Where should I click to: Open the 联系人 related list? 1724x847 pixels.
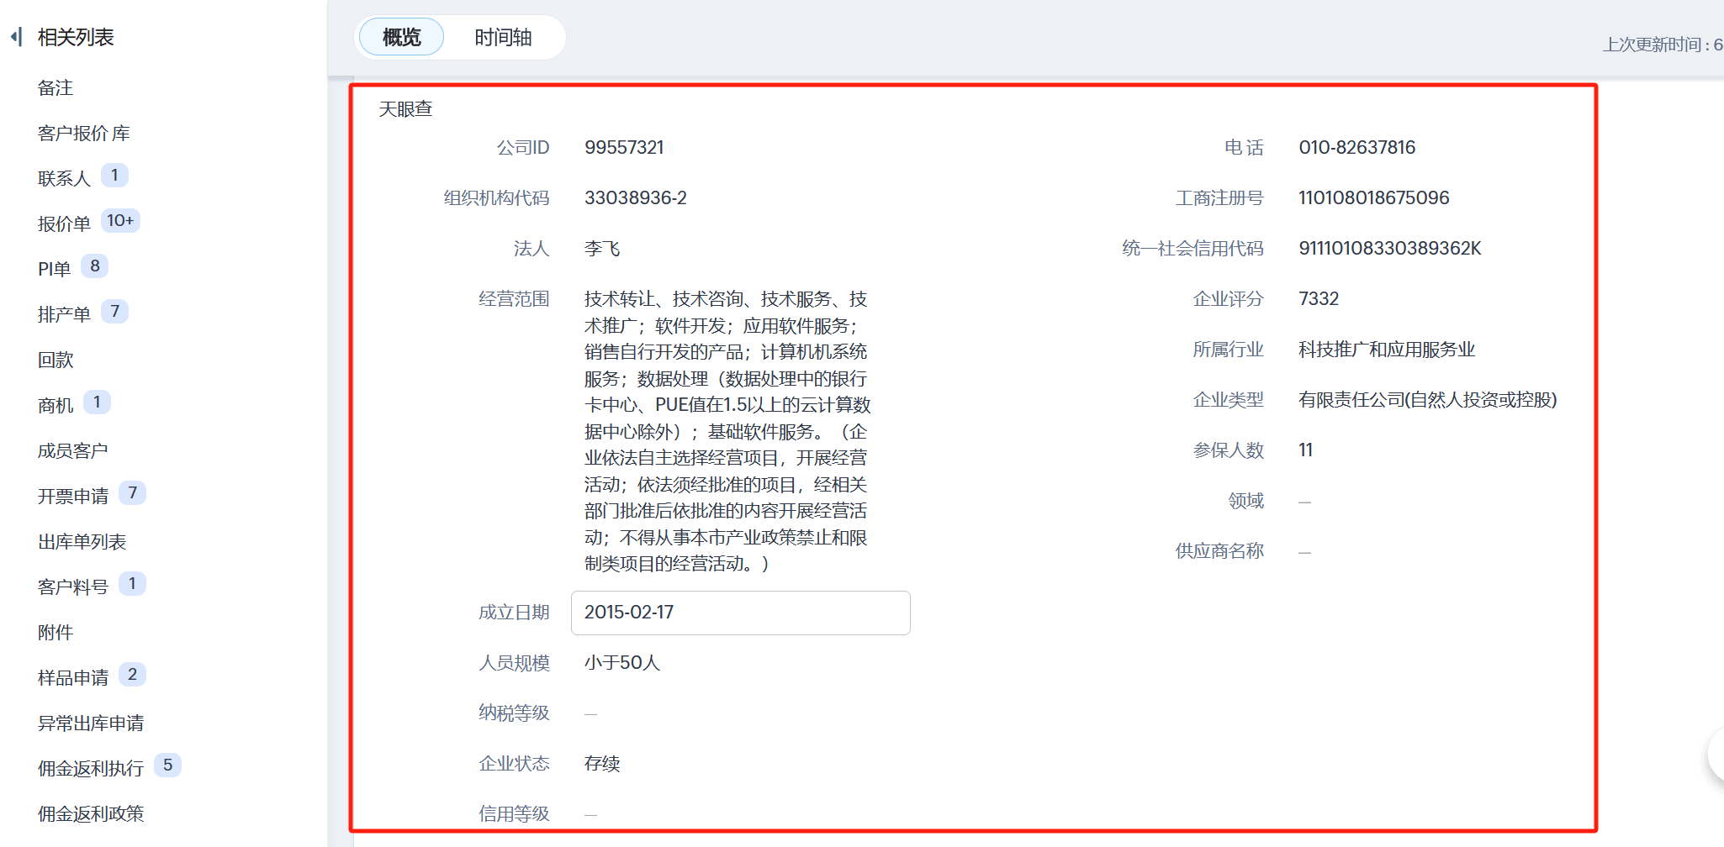pyautogui.click(x=64, y=178)
